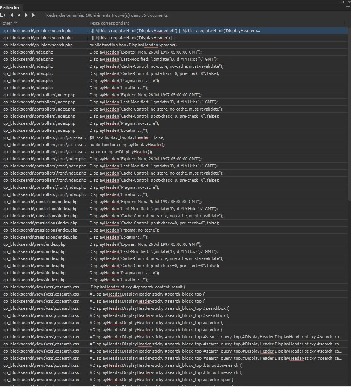Select cp_blocksearch\index.php 'Last-Modified' result
351x387 pixels.
174,60
